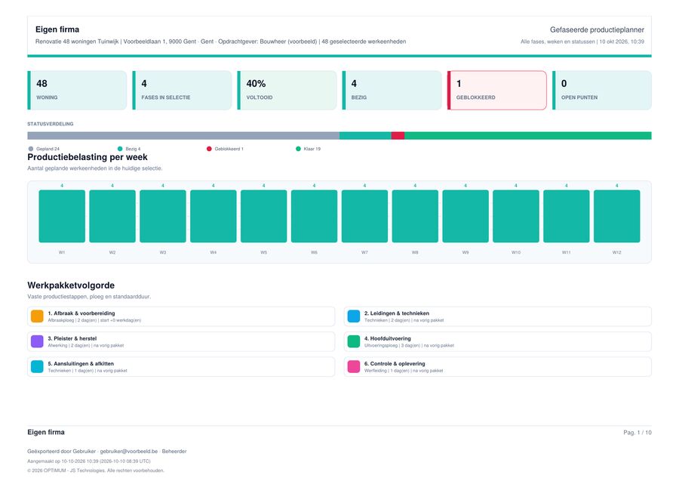Click the '6. Controle & oplevering' title
This screenshot has height=481, width=679.
tap(395, 363)
